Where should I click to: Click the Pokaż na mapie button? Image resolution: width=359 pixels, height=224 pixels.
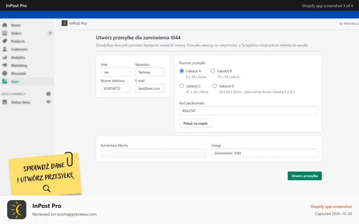tap(195, 123)
